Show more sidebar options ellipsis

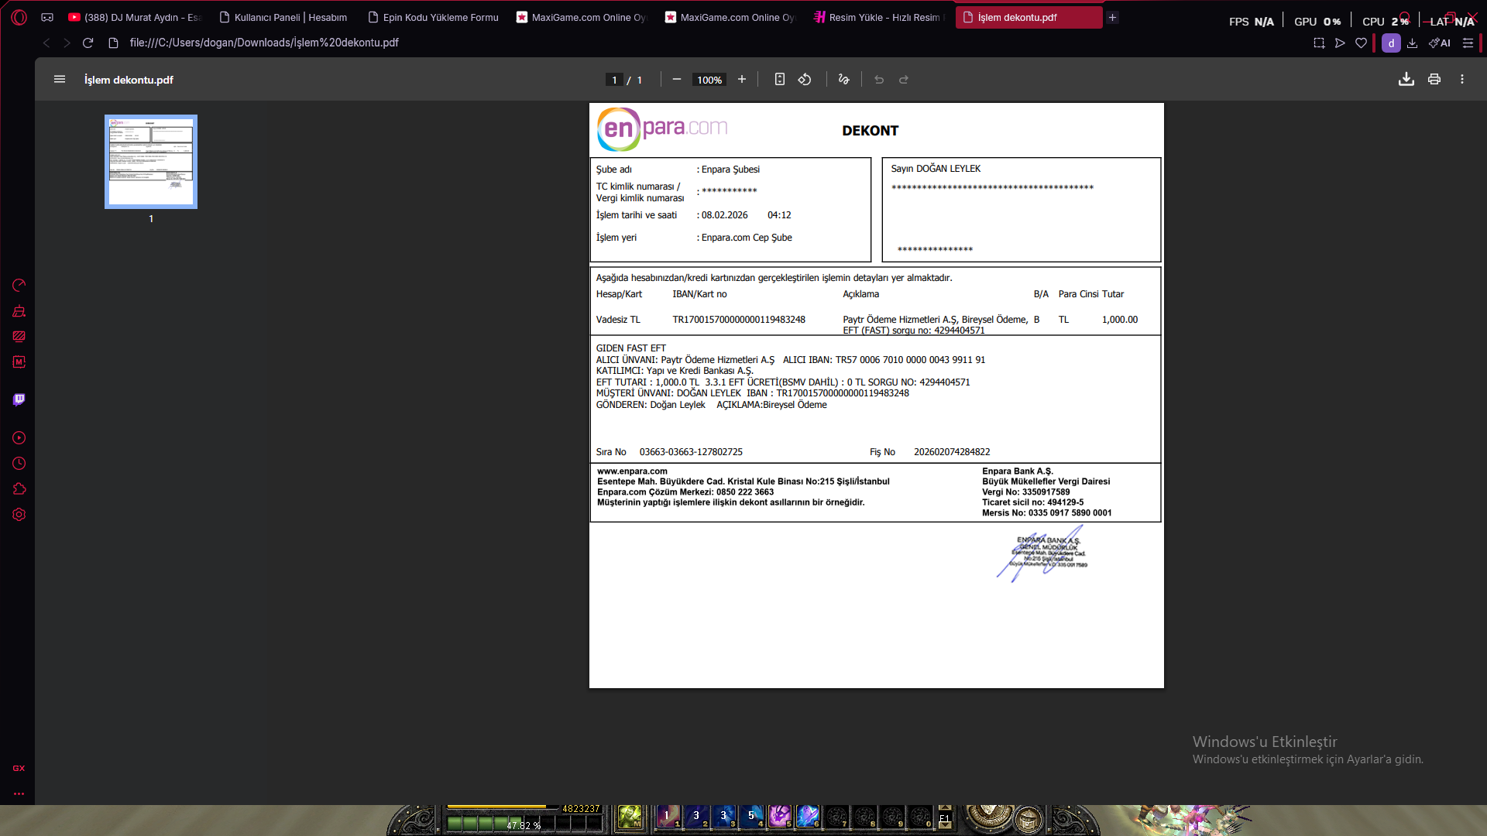coord(19,793)
